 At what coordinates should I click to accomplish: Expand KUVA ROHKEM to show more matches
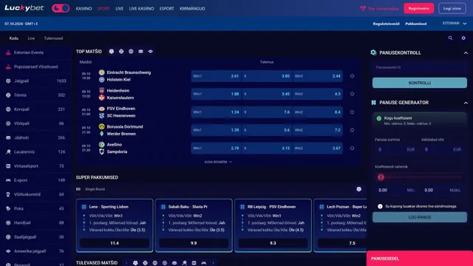218,162
